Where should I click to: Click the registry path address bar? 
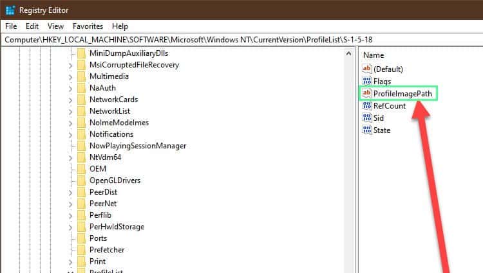pyautogui.click(x=241, y=40)
